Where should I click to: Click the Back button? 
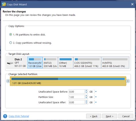pyautogui.click(x=94, y=116)
